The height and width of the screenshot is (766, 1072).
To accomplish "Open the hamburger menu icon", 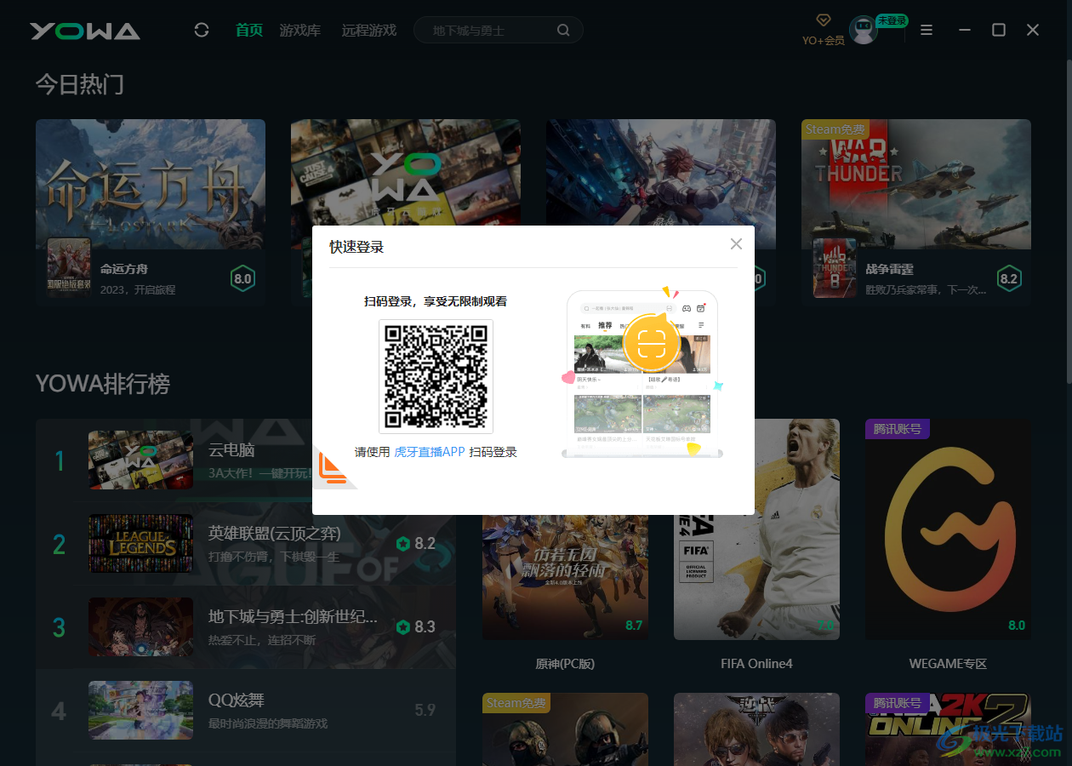I will click(x=927, y=31).
